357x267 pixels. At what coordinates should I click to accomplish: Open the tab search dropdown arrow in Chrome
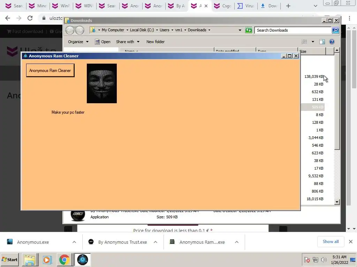[315, 6]
